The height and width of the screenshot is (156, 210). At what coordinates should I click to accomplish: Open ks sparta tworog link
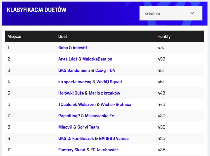tap(75, 82)
